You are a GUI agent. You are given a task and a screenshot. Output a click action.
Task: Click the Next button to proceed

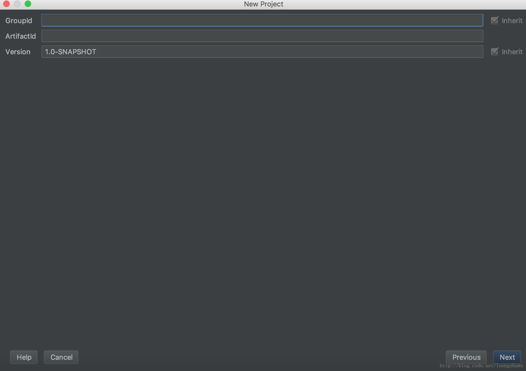(x=507, y=357)
